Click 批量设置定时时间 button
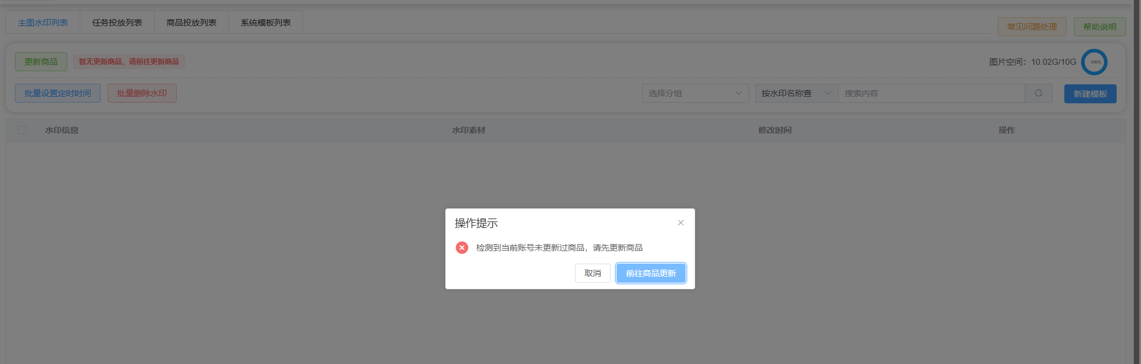 point(58,93)
